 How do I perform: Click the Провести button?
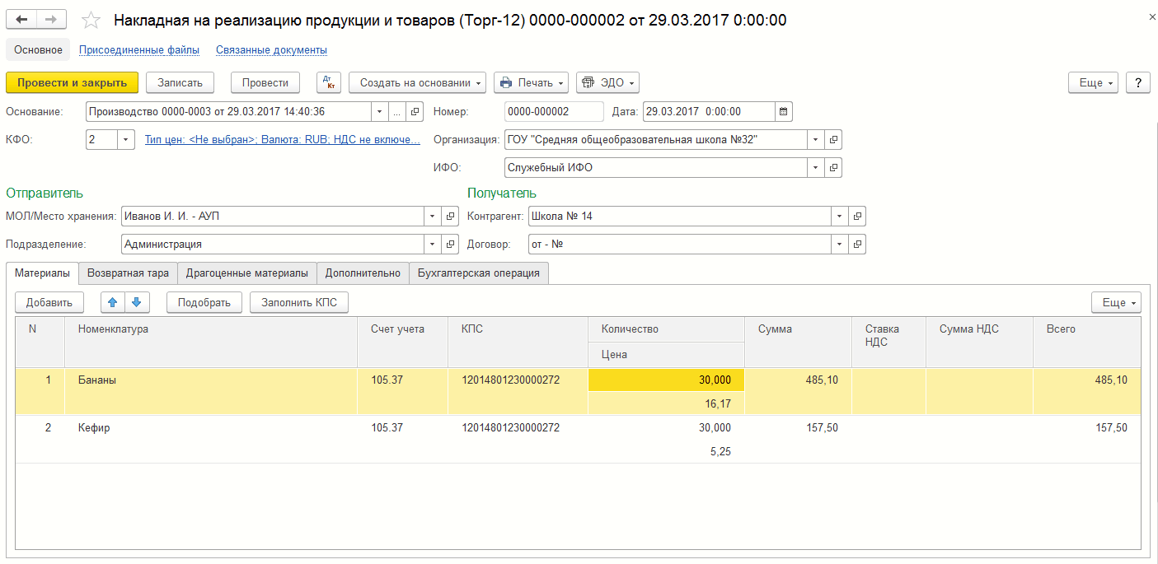coord(265,82)
